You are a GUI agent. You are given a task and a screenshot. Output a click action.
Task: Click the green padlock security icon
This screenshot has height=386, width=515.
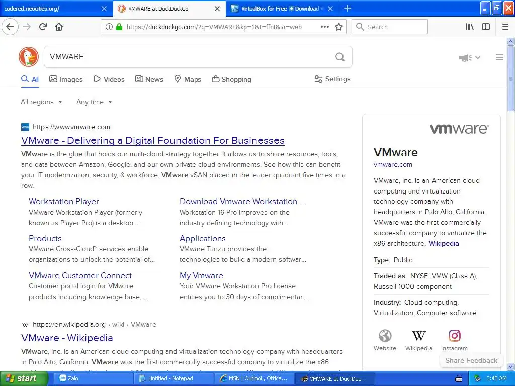[x=119, y=27]
